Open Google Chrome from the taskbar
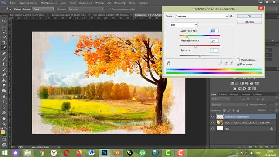Image resolution: width=279 pixels, height=157 pixels. [x=41, y=153]
